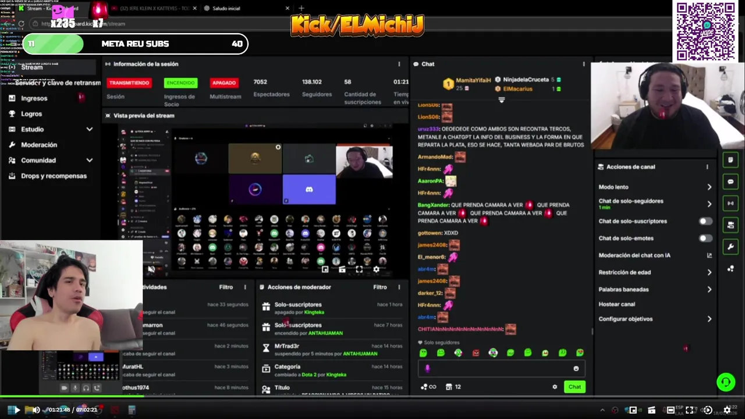
Task: Open Acciones de canal three-dot menu
Action: (x=707, y=167)
